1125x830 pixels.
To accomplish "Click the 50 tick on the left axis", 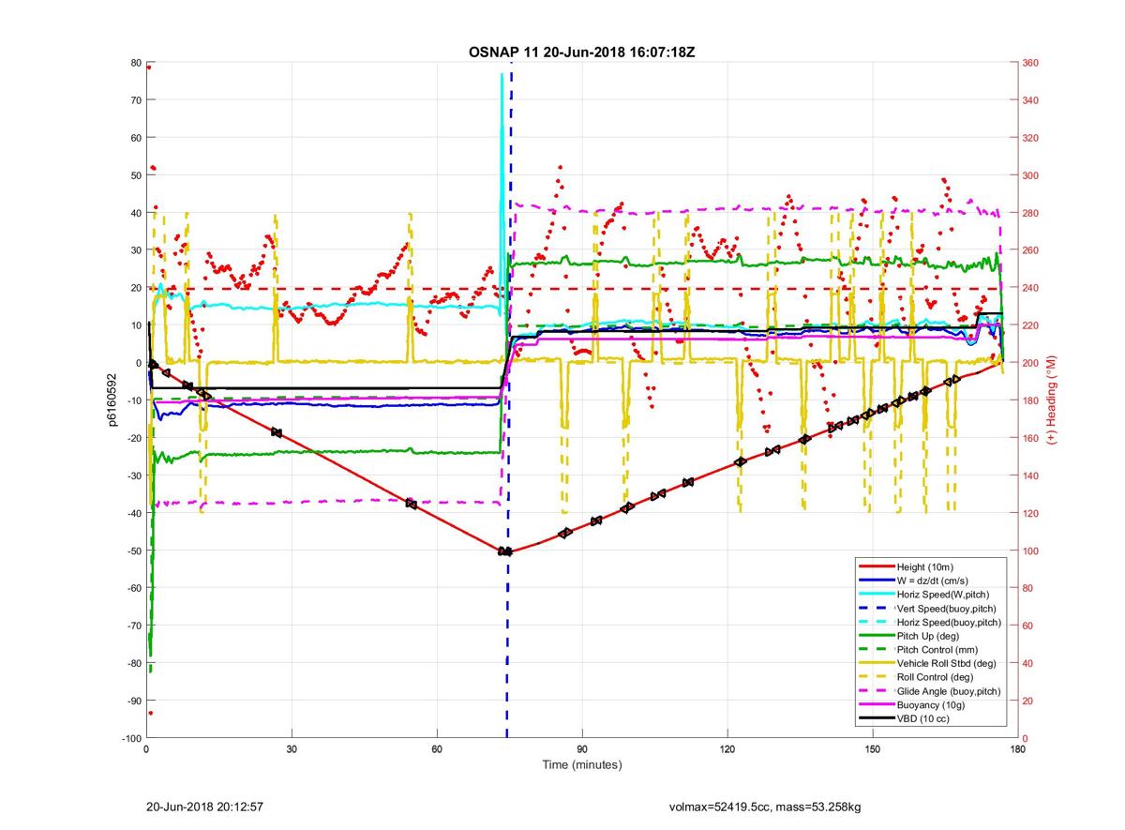I will (x=136, y=175).
